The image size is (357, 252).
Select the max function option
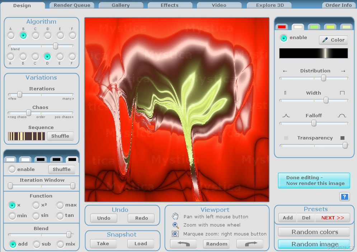click(60, 205)
